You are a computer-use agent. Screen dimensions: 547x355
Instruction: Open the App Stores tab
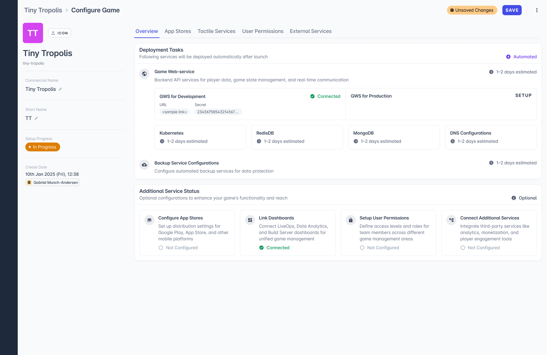tap(178, 31)
